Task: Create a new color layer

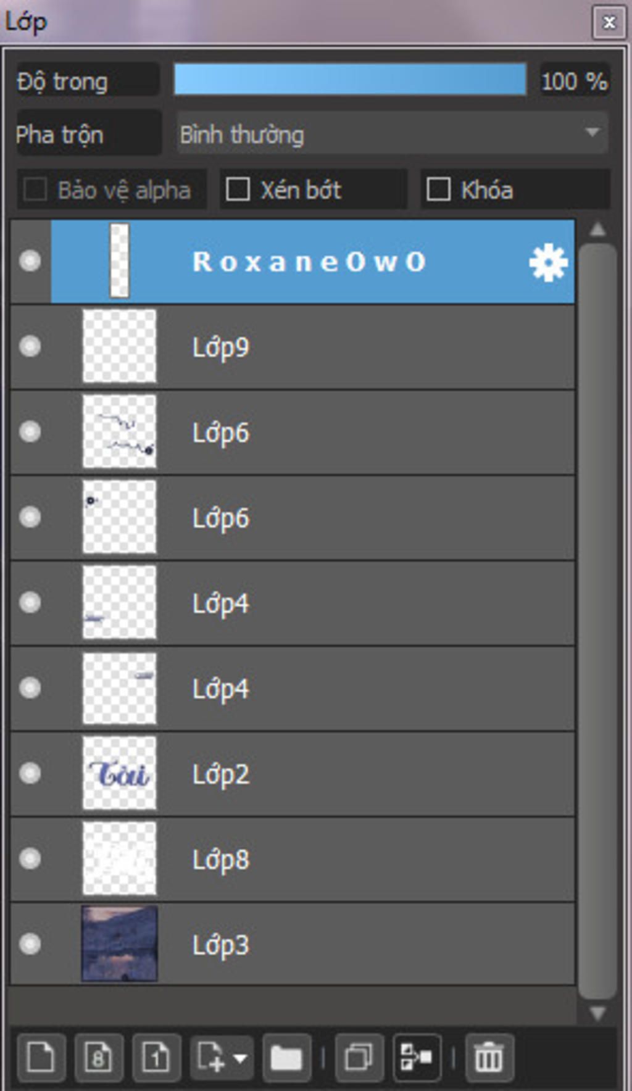Action: [x=41, y=1058]
